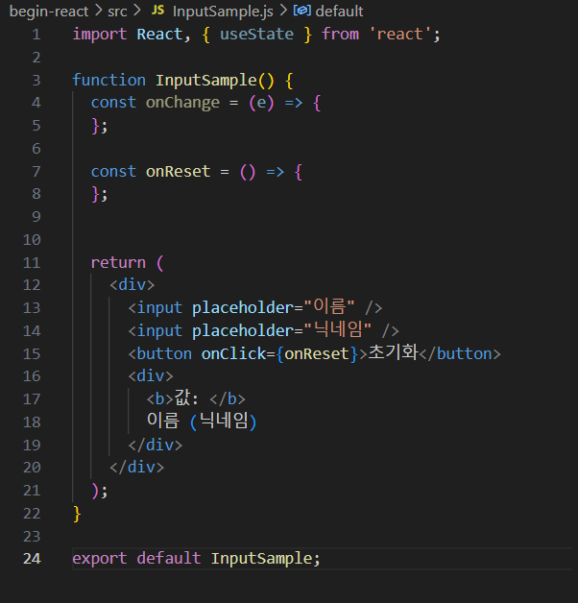The image size is (578, 603).
Task: Click the closing brace on line 22
Action: coord(77,514)
